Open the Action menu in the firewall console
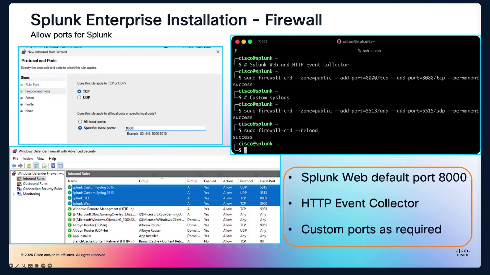Viewport: 490px width, 275px height. tap(28, 159)
